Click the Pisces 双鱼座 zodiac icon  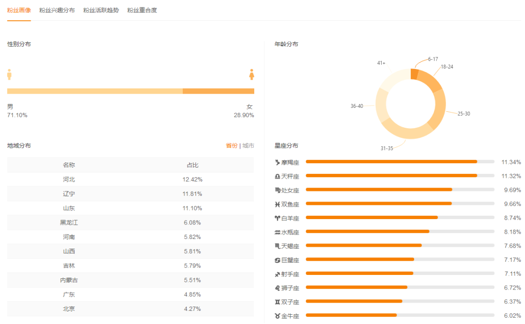(277, 204)
